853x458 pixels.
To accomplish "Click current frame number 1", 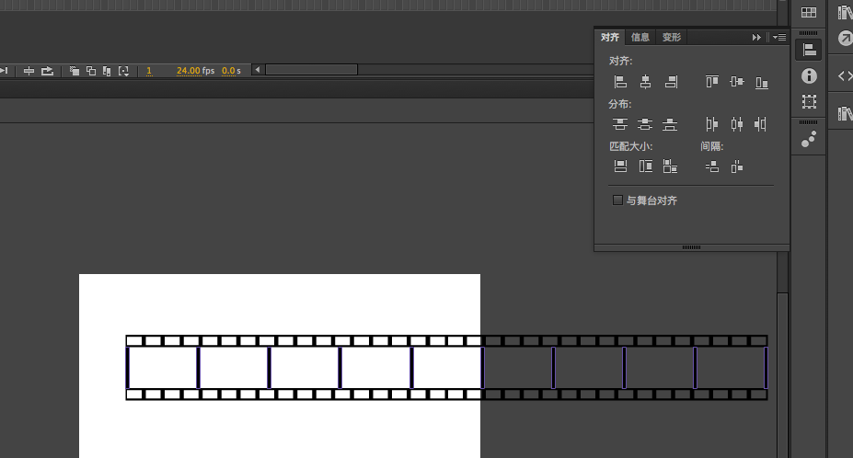I will click(x=149, y=71).
